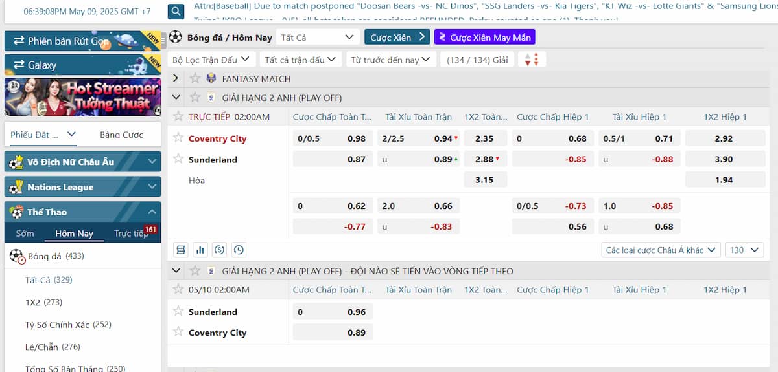Favorite the FANTASY MATCH league star
Image resolution: width=778 pixels, height=372 pixels.
[x=195, y=78]
